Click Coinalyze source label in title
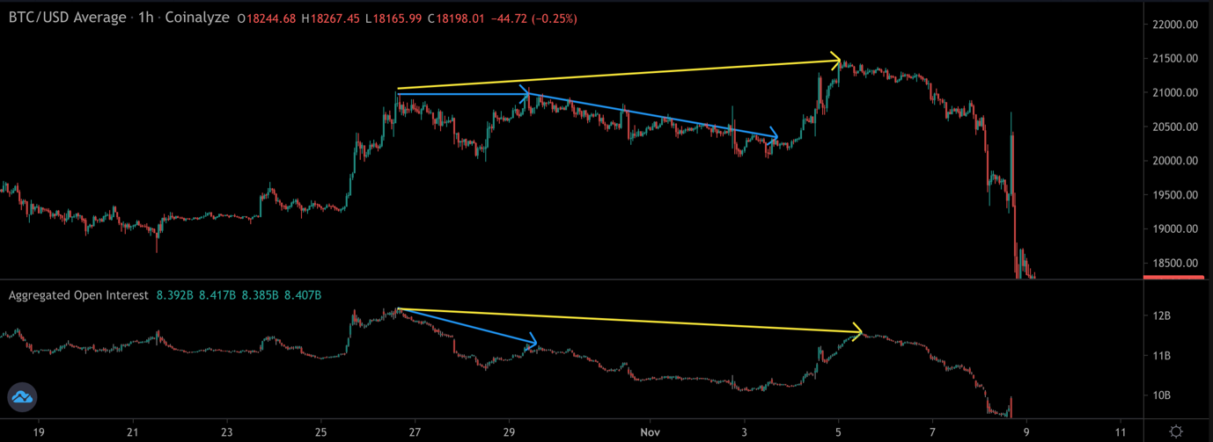 (x=197, y=18)
